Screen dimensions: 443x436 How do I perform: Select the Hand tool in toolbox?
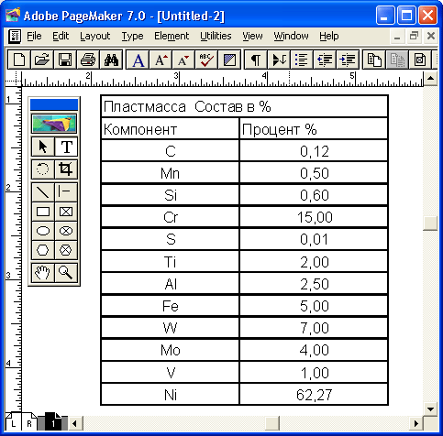(43, 272)
